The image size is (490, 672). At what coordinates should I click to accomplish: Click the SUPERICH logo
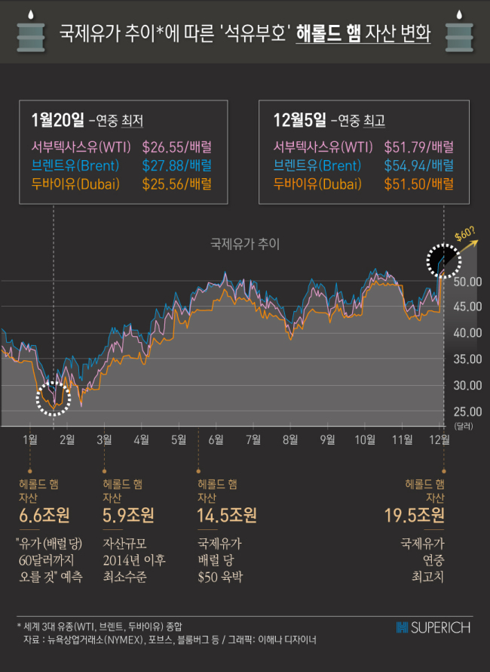(433, 628)
